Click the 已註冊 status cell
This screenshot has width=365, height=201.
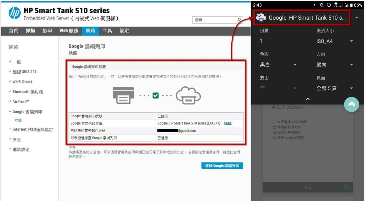coord(199,116)
